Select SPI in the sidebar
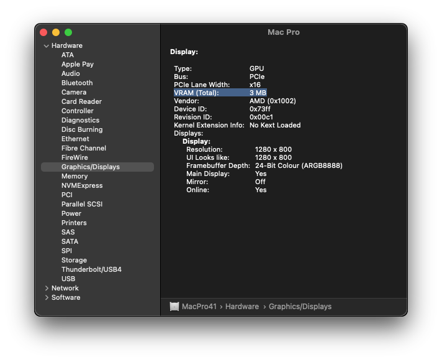This screenshot has width=442, height=362. pos(66,251)
